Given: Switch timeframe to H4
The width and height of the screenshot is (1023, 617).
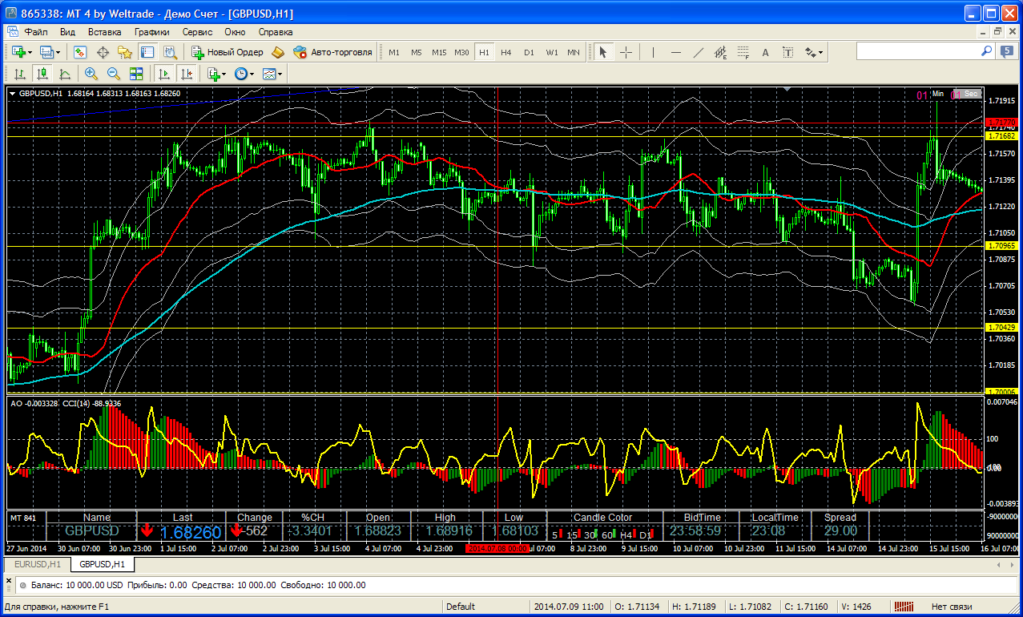Looking at the screenshot, I should point(506,52).
